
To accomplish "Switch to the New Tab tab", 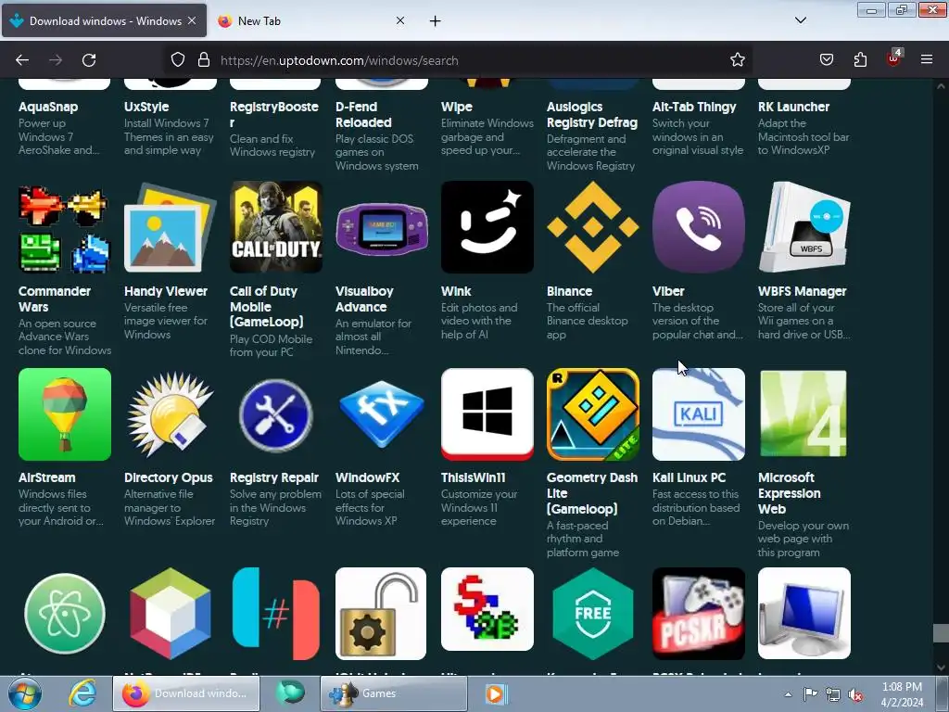I will [311, 20].
